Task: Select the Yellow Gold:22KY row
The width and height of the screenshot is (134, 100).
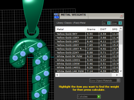Action: tap(87, 52)
